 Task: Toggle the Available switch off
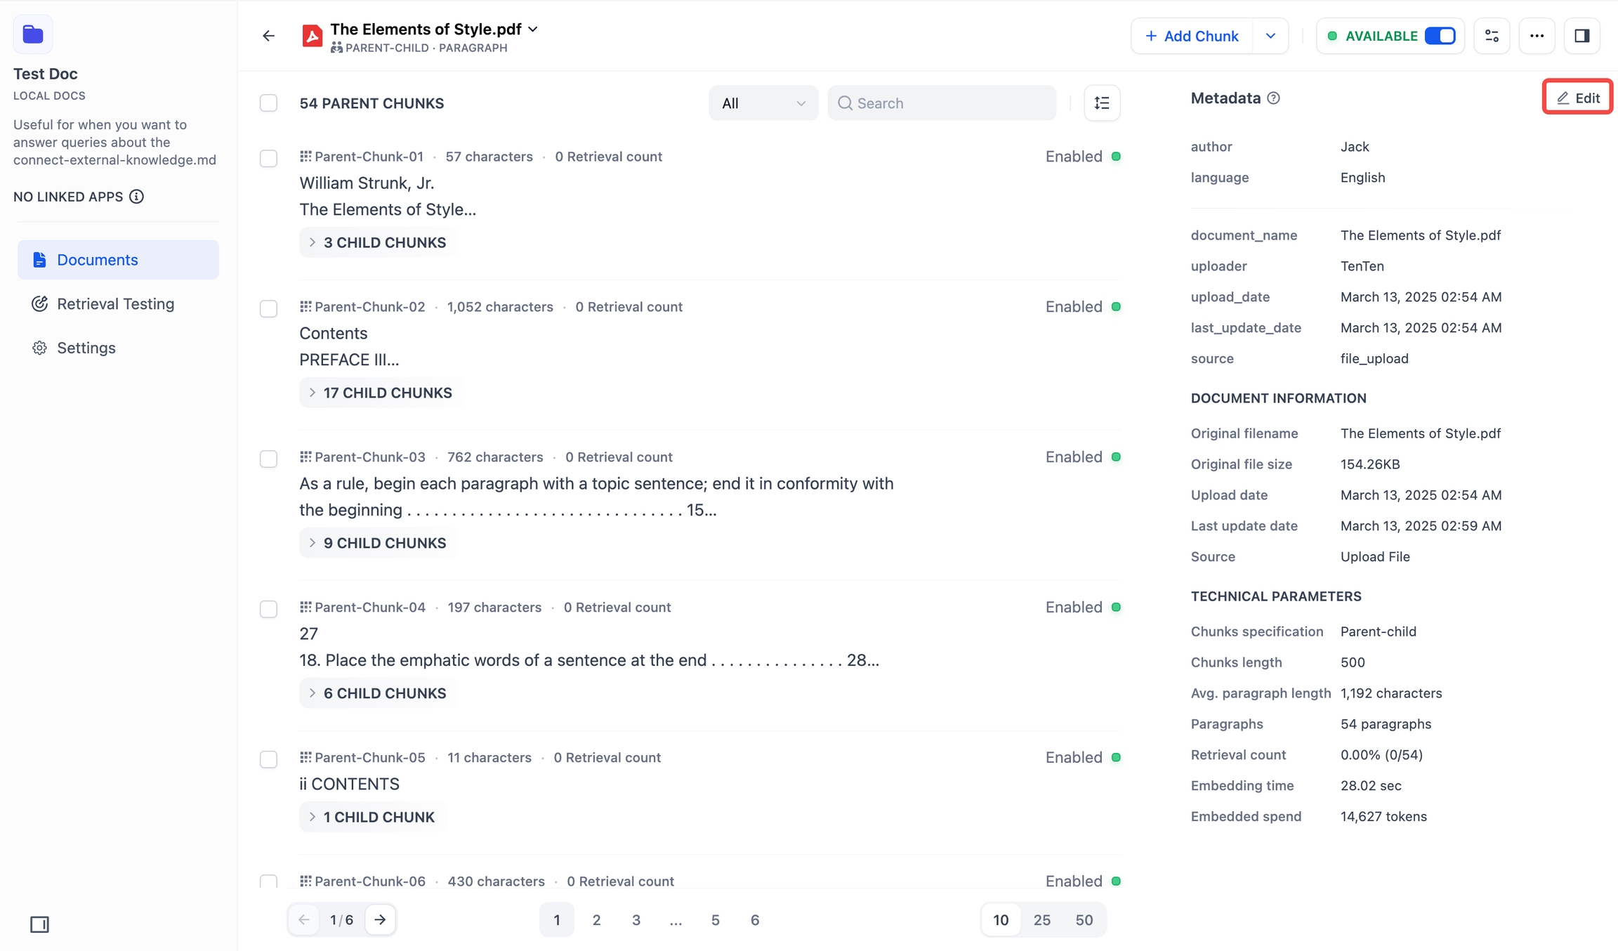tap(1440, 36)
